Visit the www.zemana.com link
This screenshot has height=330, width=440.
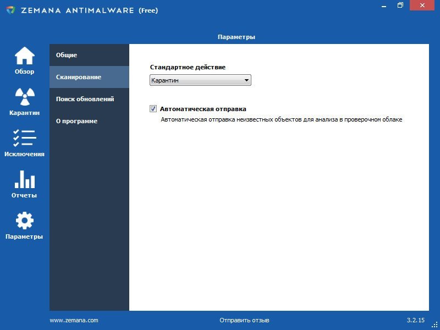point(74,320)
